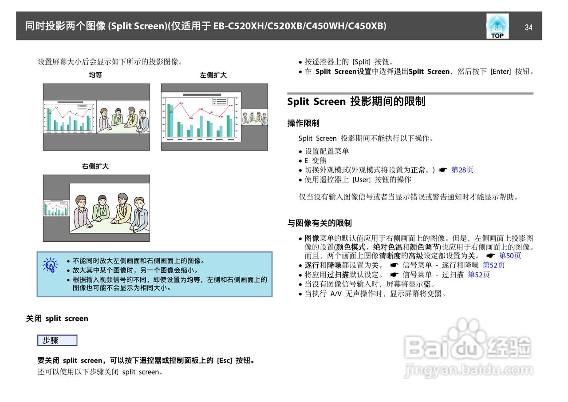The height and width of the screenshot is (402, 568).
Task: Open the 第28页 page link
Action: tap(462, 170)
